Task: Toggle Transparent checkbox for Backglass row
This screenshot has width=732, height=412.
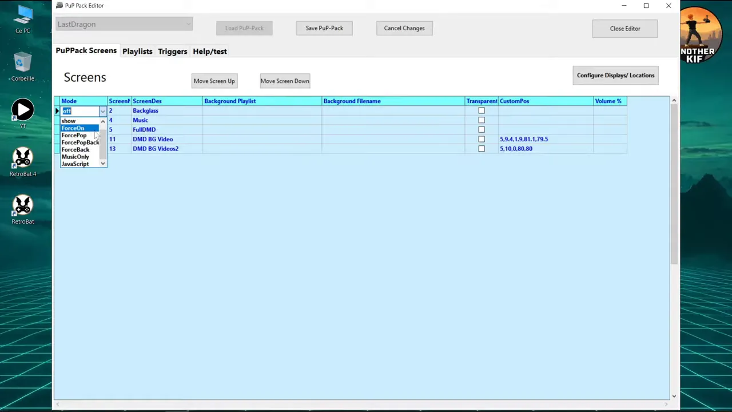Action: (x=482, y=110)
